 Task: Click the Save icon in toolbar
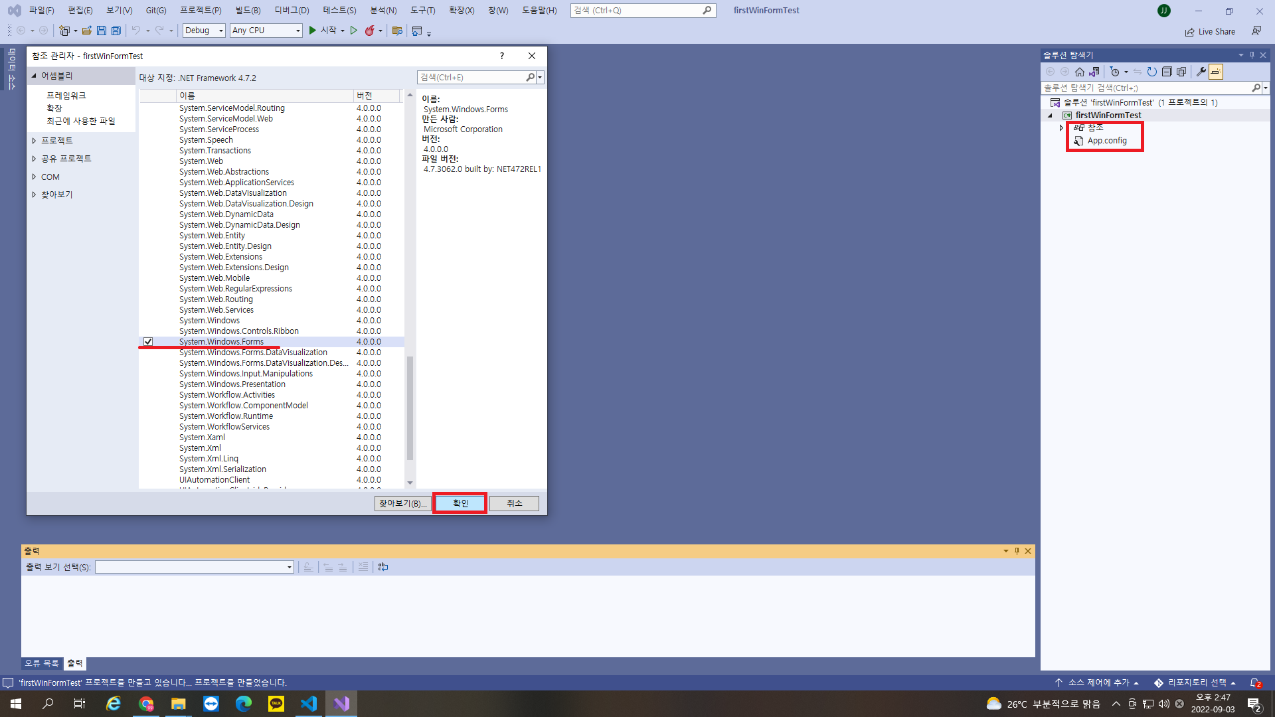point(102,31)
